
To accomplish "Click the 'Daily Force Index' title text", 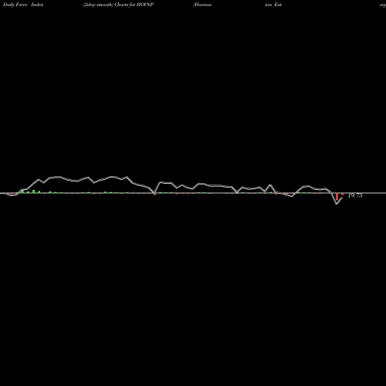I will pos(23,5).
